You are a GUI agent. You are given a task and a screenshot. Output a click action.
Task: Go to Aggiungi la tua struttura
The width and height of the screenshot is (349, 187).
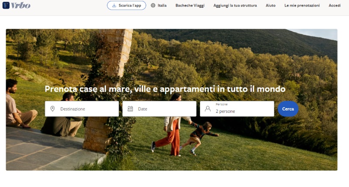[x=235, y=5]
